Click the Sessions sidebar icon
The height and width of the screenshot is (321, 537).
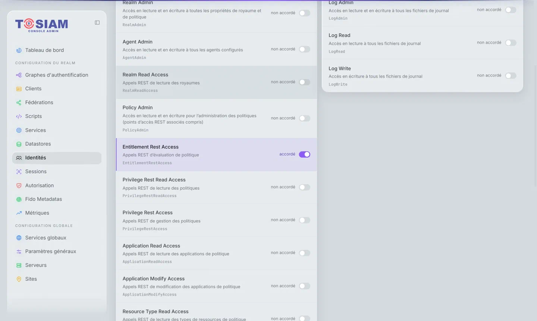[19, 172]
